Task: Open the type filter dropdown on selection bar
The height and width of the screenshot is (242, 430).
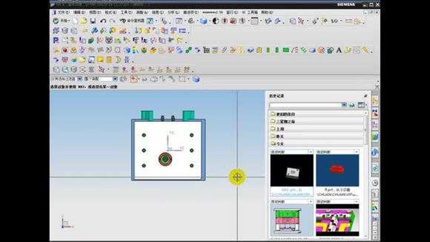Action: (115, 78)
